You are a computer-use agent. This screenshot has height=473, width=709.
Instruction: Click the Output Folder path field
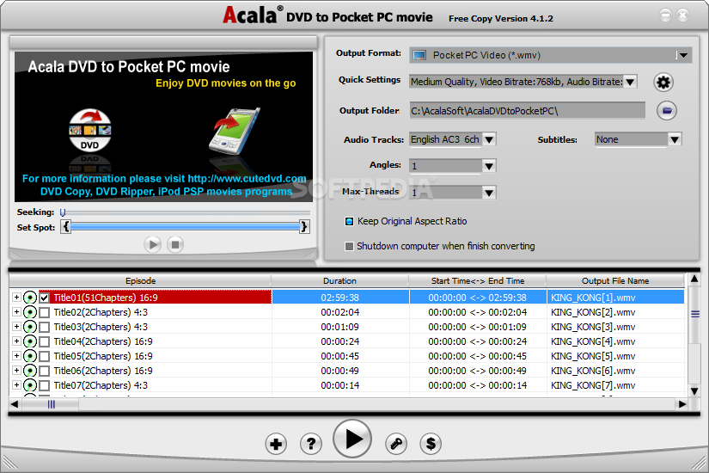tap(527, 111)
